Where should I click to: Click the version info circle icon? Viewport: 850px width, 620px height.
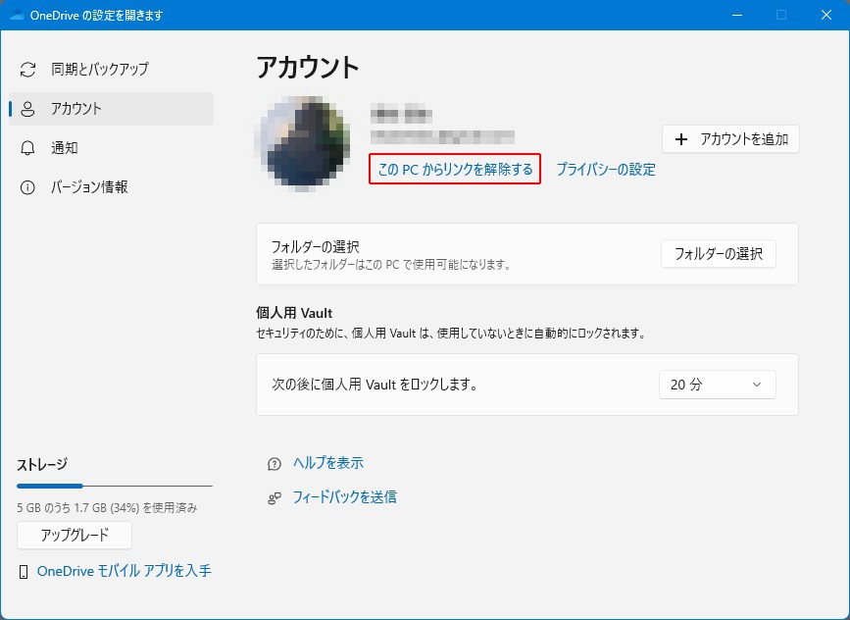coord(27,187)
